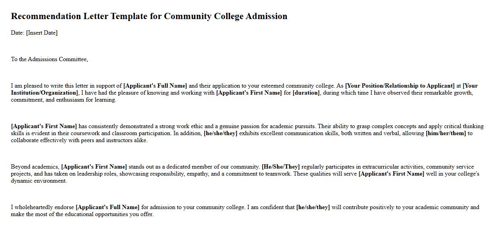Click the 'To the Admissions Committee' salutation
Image resolution: width=498 pixels, height=234 pixels.
click(49, 59)
